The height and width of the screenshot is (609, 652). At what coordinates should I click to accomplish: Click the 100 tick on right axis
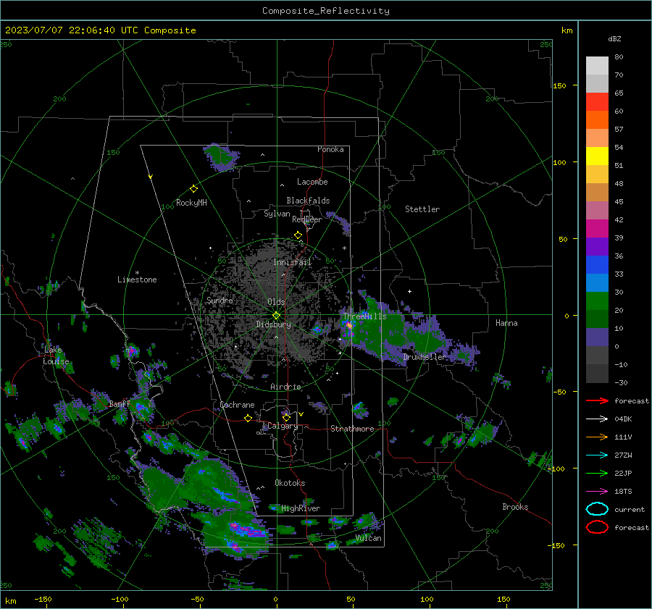click(x=560, y=162)
